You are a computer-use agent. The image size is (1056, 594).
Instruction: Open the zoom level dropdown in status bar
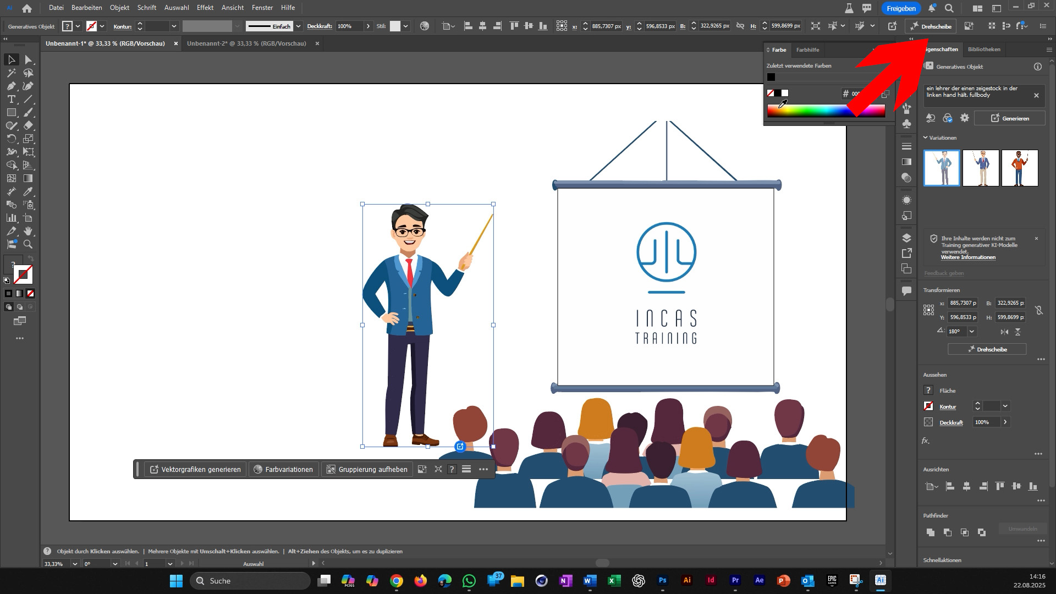click(75, 564)
